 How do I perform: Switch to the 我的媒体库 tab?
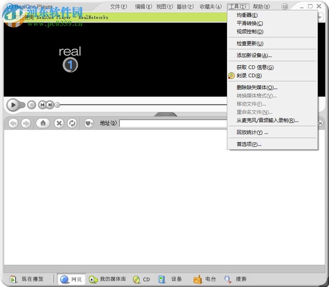[x=107, y=279]
